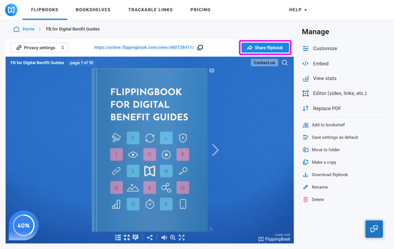Zoom in with the magnifier icon

coord(173,238)
